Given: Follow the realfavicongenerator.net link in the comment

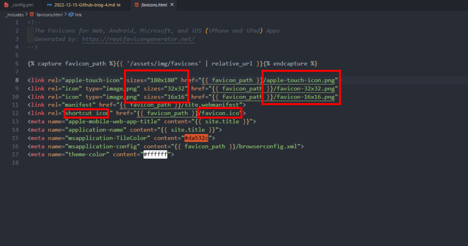Looking at the screenshot, I should coord(138,39).
